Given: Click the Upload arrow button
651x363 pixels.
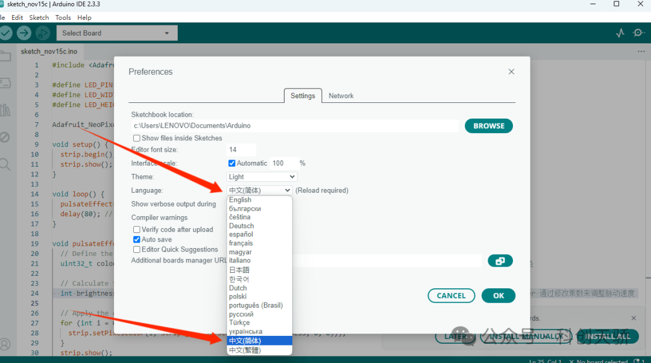Looking at the screenshot, I should point(24,33).
